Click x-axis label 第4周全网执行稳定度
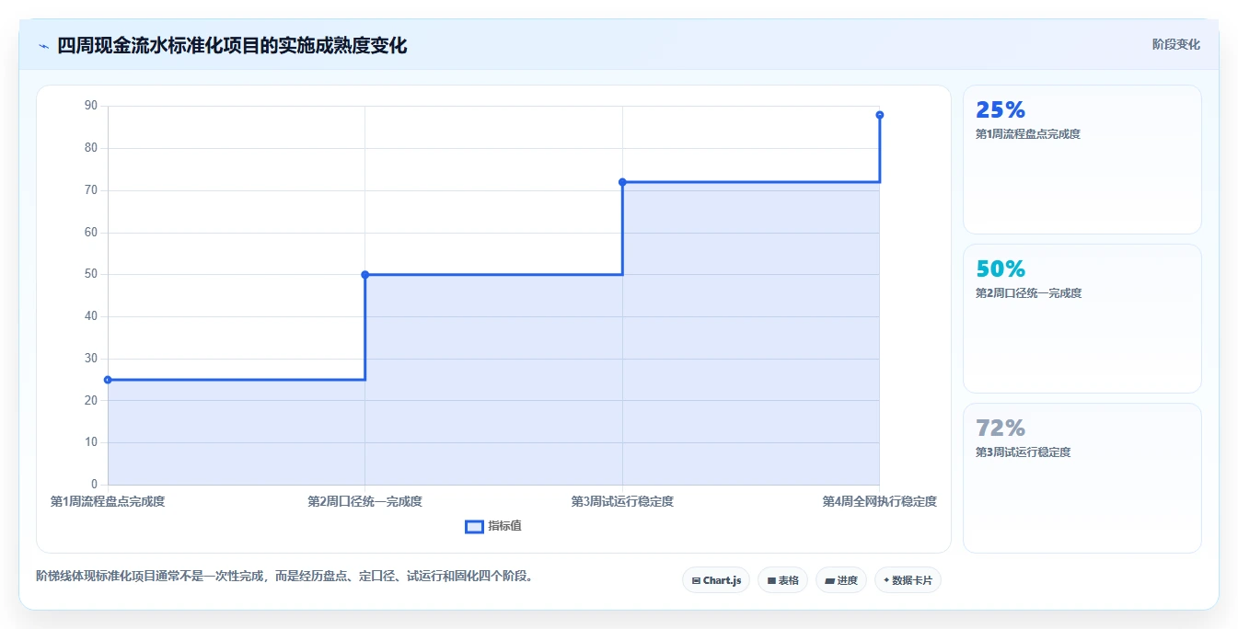 pyautogui.click(x=880, y=501)
